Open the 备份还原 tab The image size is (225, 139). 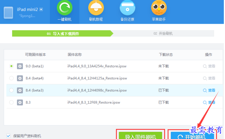point(127,11)
